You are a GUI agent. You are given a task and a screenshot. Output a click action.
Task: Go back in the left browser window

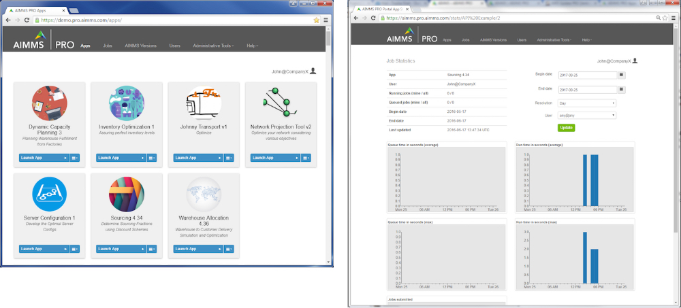pyautogui.click(x=7, y=20)
